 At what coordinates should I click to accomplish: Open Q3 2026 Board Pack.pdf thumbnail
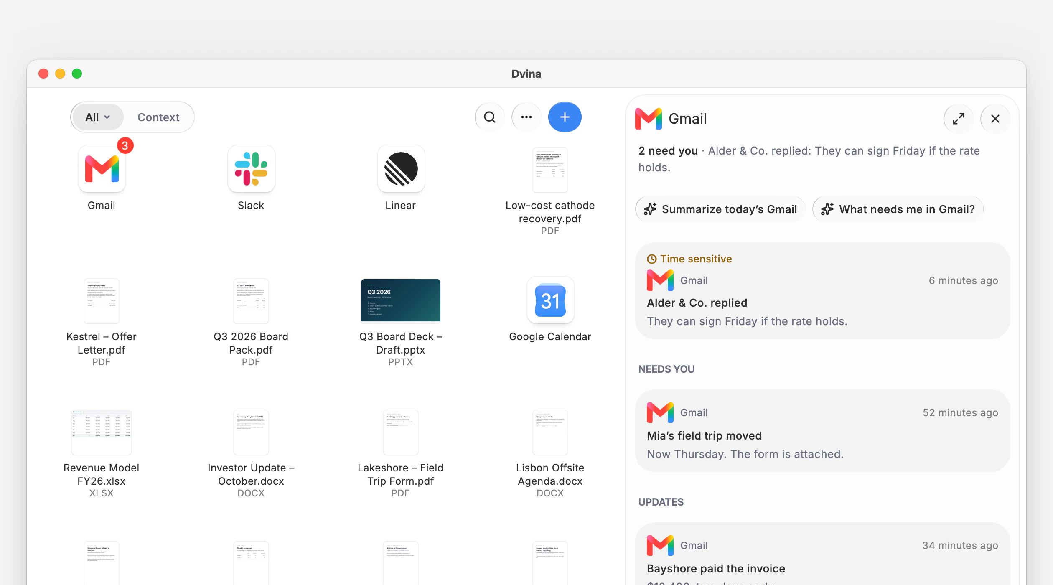click(x=251, y=301)
